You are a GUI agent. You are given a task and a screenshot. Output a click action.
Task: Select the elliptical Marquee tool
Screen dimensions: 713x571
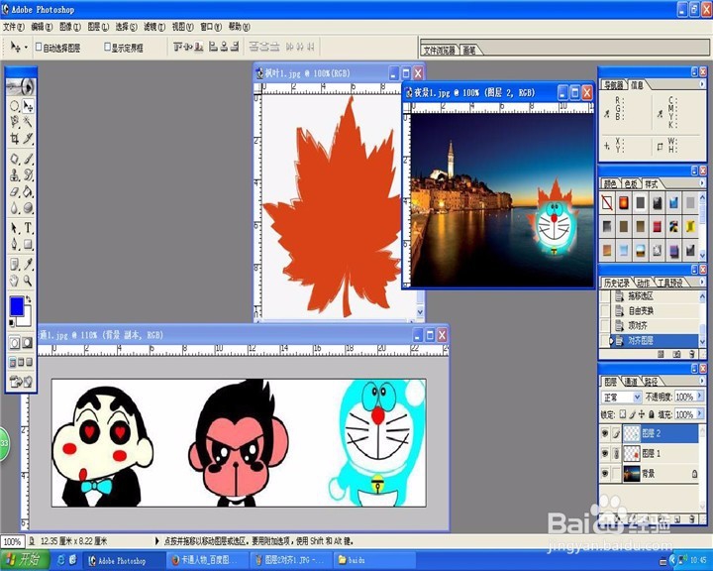[x=14, y=106]
